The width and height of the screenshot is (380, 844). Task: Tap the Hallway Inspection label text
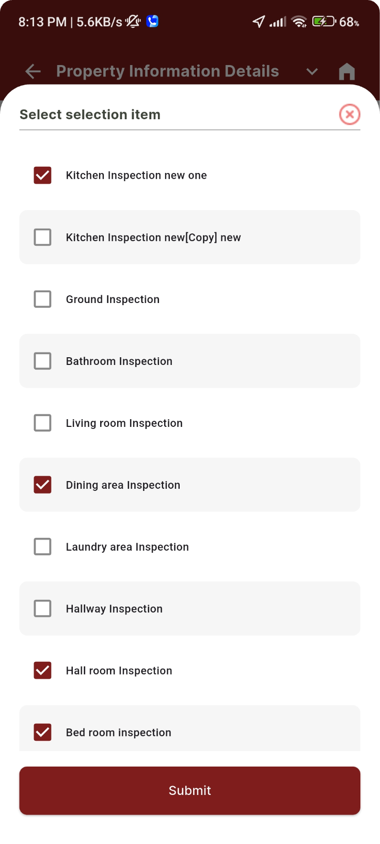click(114, 609)
